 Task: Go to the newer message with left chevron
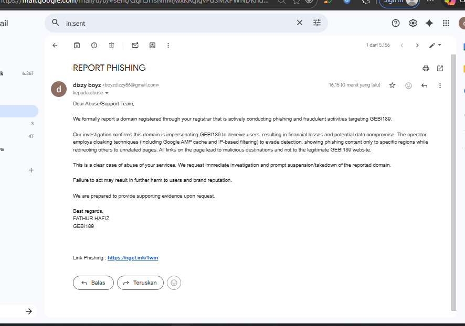click(x=402, y=45)
